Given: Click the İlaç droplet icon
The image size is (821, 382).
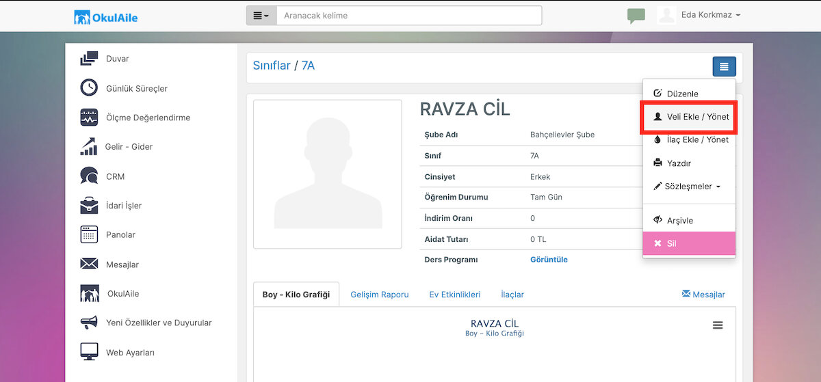Looking at the screenshot, I should click(657, 139).
